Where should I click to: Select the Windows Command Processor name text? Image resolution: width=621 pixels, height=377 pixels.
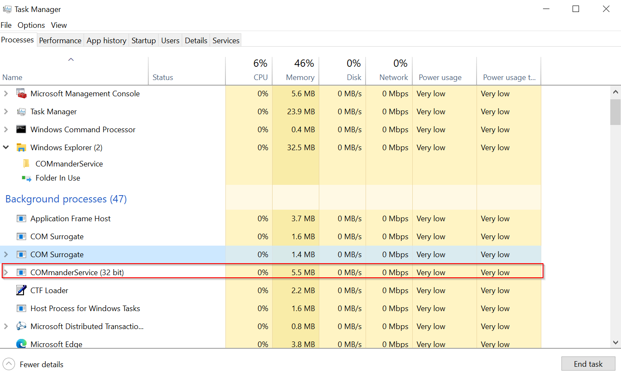coord(83,130)
